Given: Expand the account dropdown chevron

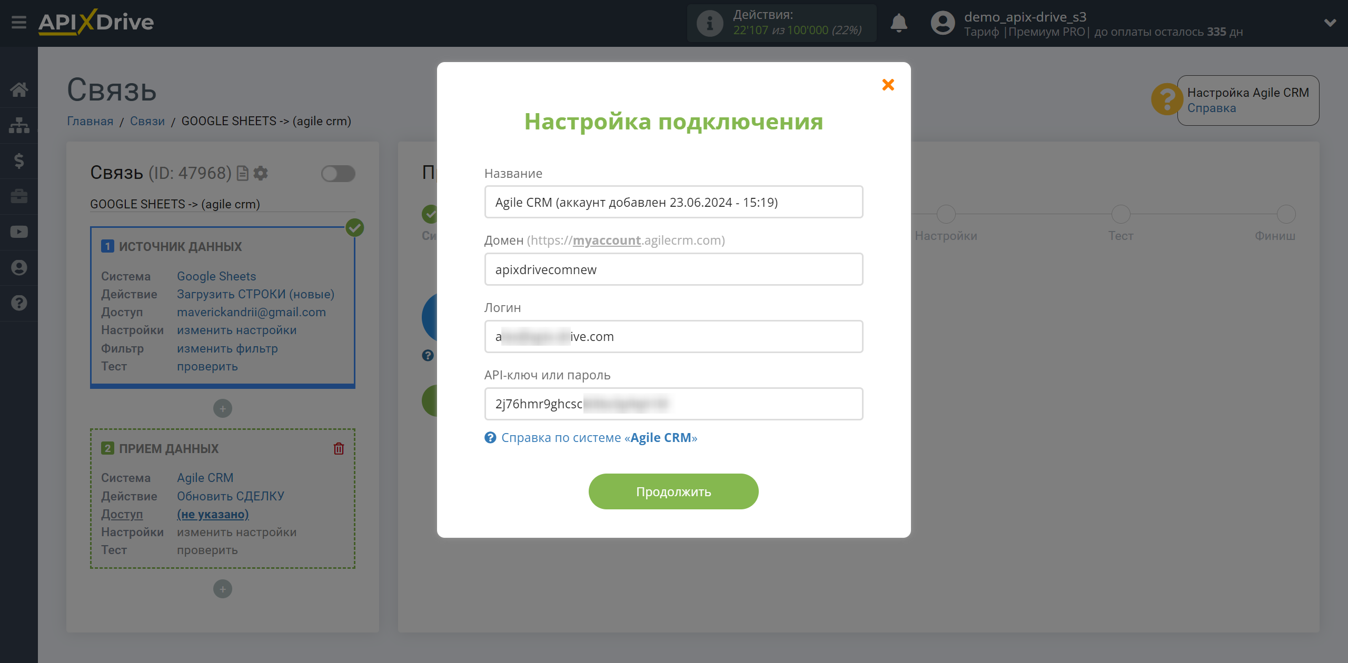Looking at the screenshot, I should (x=1330, y=23).
